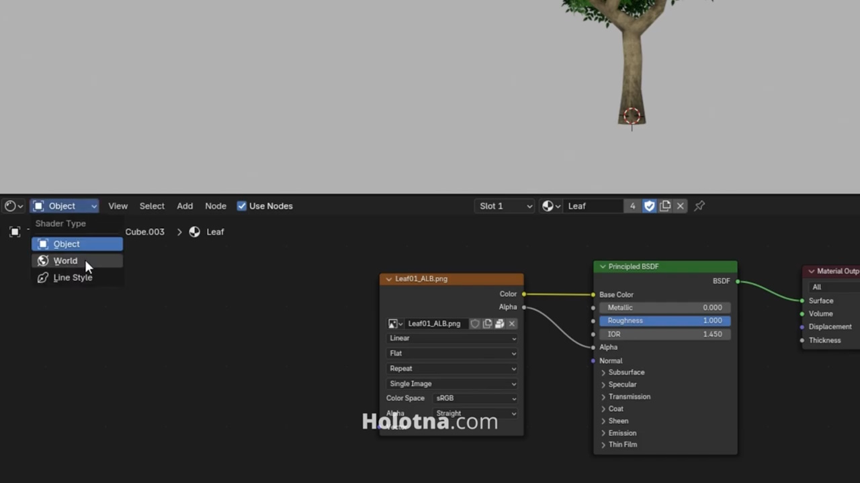Open the Straight alpha mode dropdown
This screenshot has height=483, width=860.
click(x=475, y=413)
